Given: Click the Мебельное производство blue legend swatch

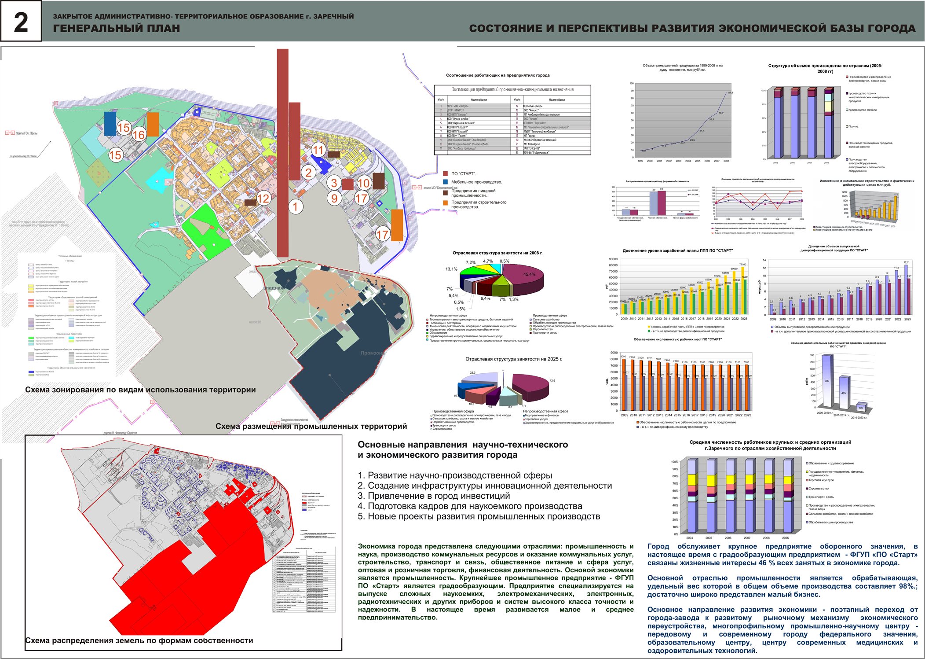Looking at the screenshot, I should point(446,182).
